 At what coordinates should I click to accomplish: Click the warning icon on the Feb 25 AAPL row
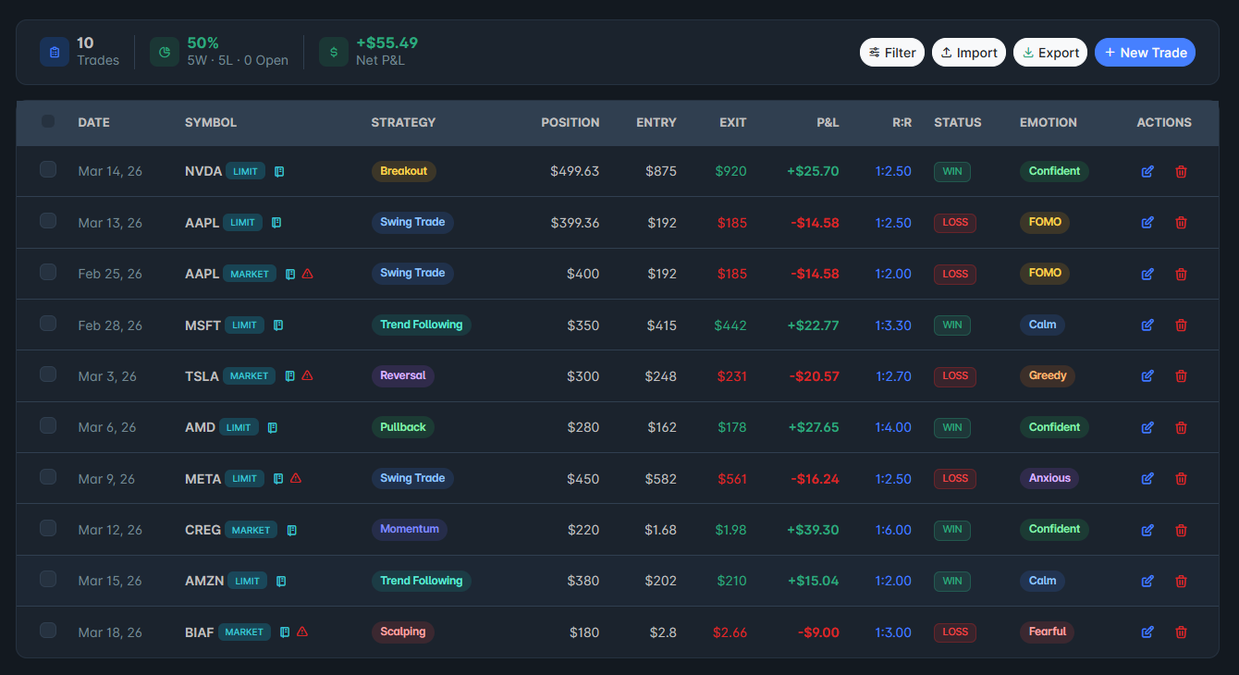coord(308,274)
